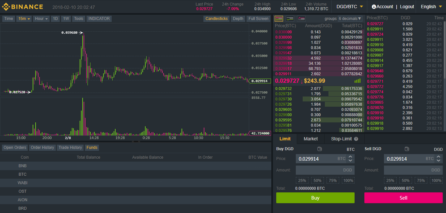Open the Order History tab

42,148
